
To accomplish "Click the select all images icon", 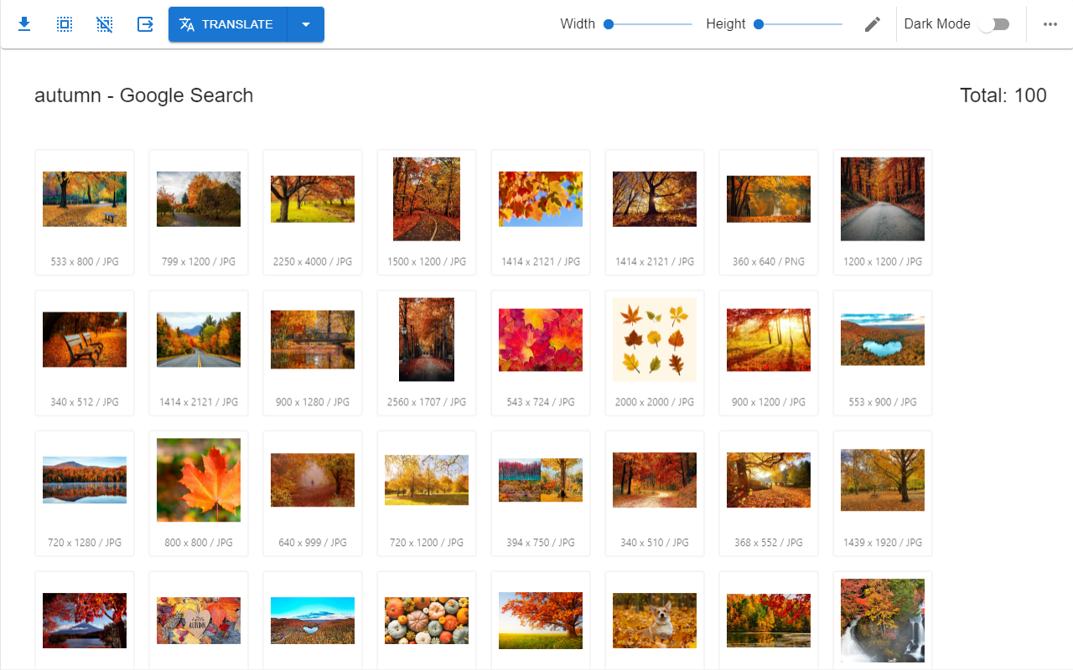I will pyautogui.click(x=65, y=24).
